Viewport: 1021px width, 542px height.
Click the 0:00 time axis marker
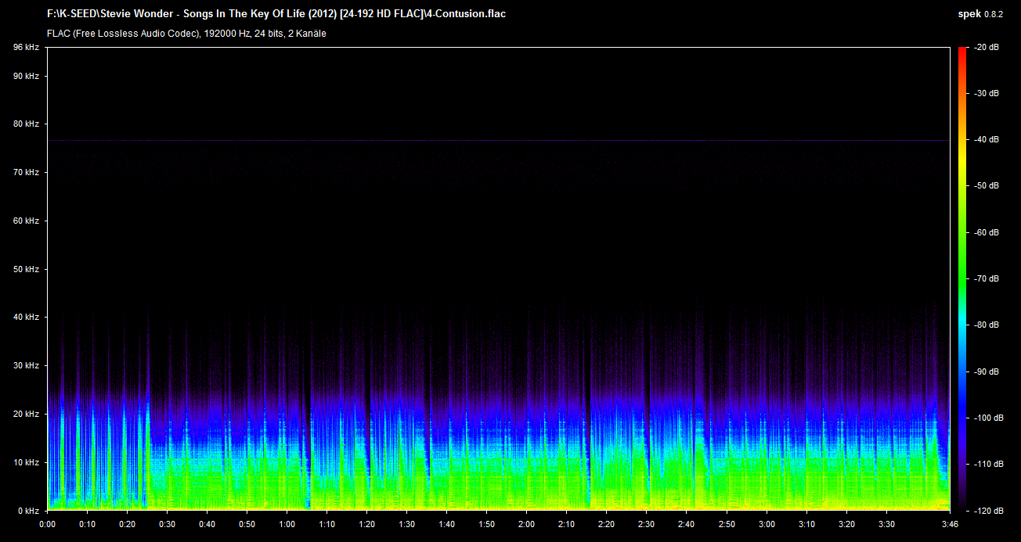47,524
